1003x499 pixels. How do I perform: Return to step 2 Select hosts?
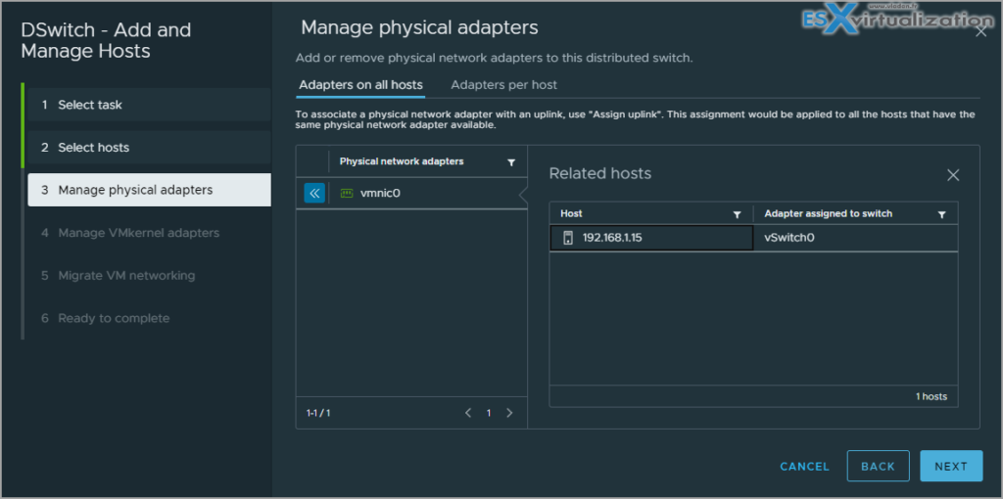click(x=93, y=148)
